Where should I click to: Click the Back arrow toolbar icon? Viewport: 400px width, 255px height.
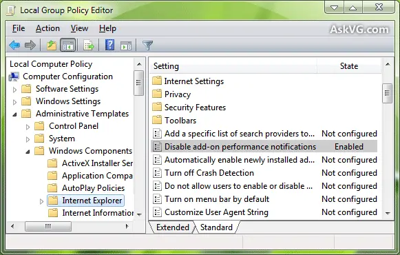tap(14, 45)
